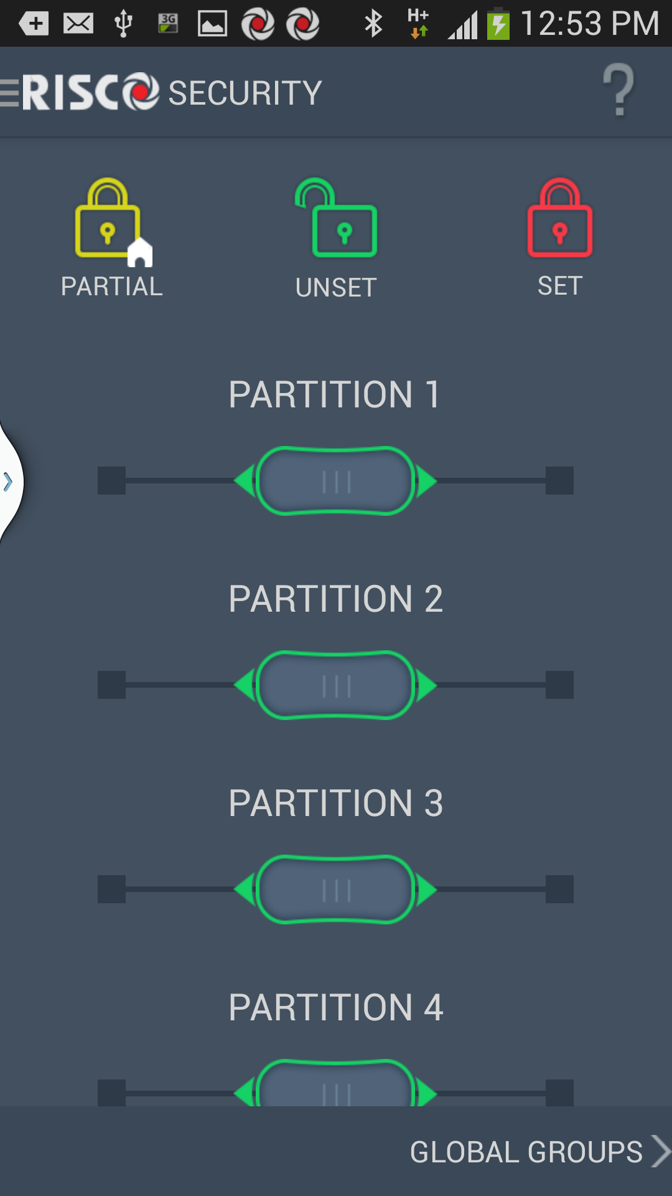
Task: Tap Partition 3 slider handle
Action: [336, 890]
